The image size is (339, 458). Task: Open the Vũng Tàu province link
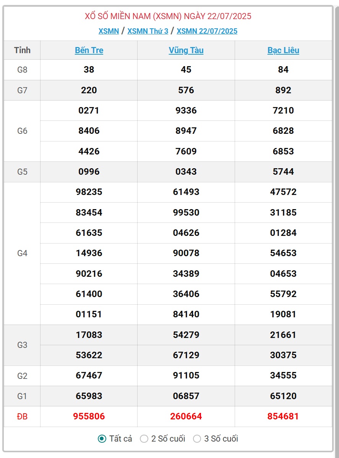click(186, 50)
